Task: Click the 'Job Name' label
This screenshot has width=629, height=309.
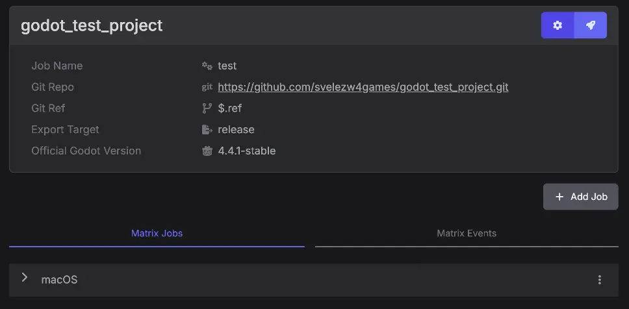Action: pos(57,66)
